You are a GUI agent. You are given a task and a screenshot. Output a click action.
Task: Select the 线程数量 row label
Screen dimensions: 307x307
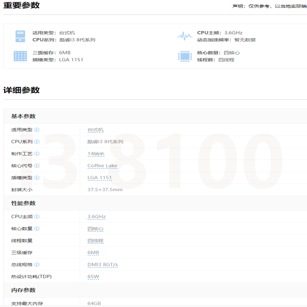click(22, 241)
